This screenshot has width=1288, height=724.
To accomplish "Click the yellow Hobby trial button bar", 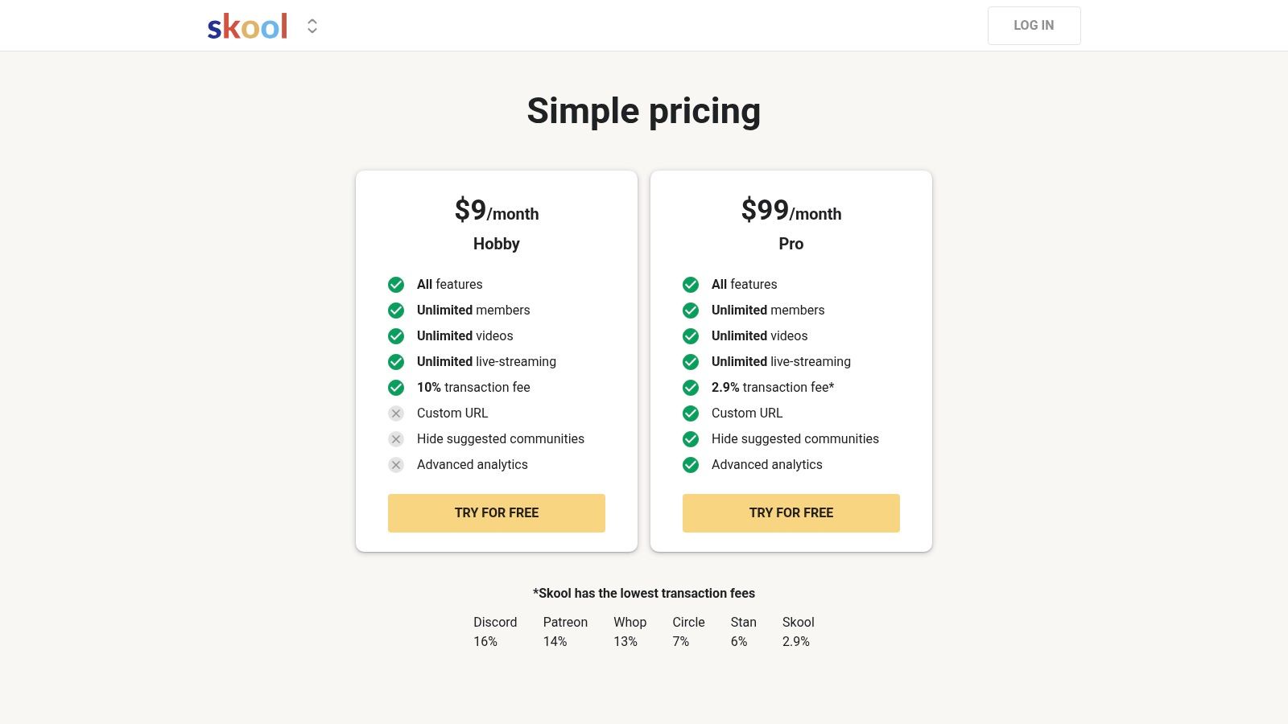I will pos(496,512).
